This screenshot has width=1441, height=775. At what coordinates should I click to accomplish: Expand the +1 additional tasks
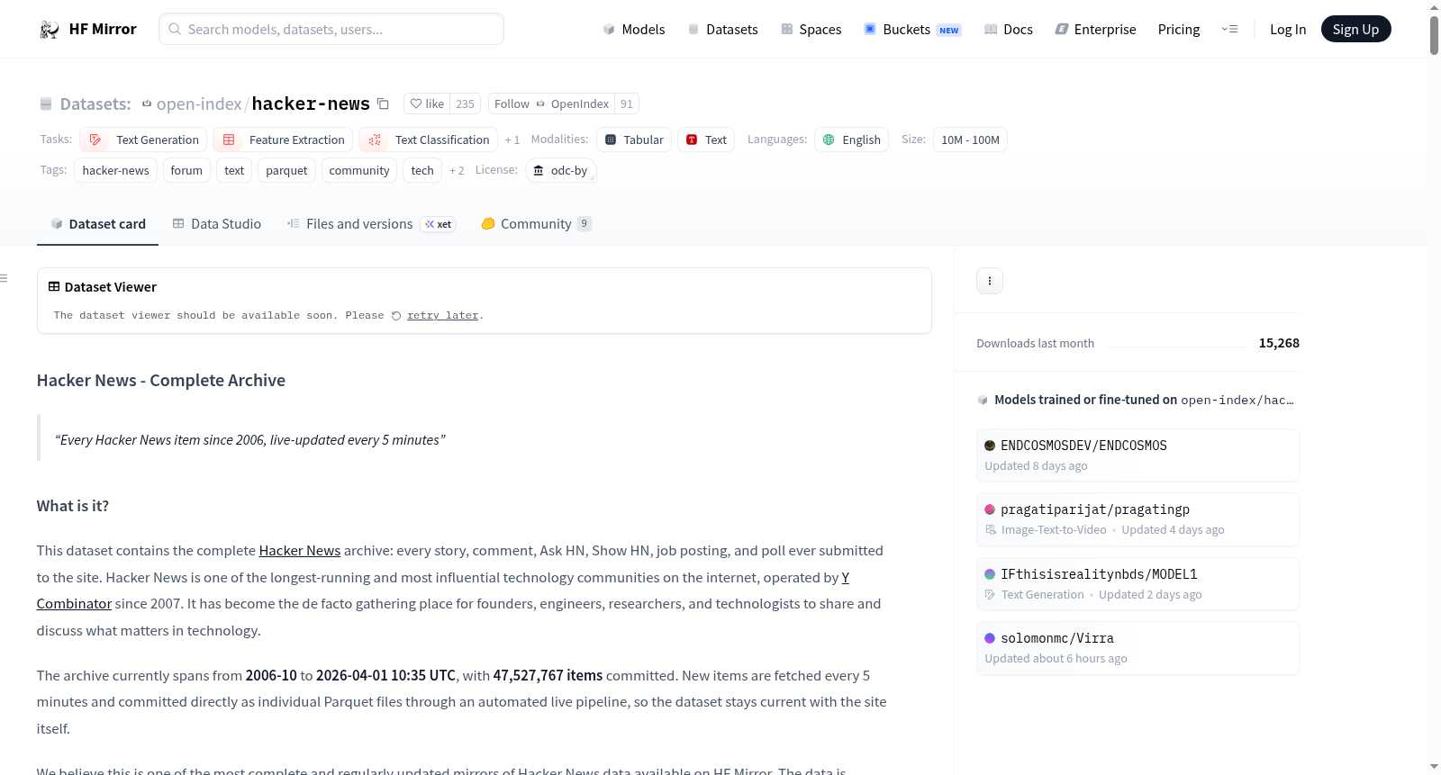point(512,140)
